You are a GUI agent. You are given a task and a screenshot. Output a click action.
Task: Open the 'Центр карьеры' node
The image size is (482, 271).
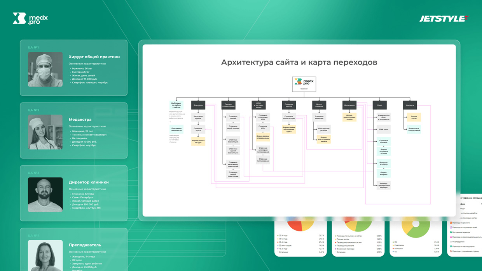click(319, 105)
